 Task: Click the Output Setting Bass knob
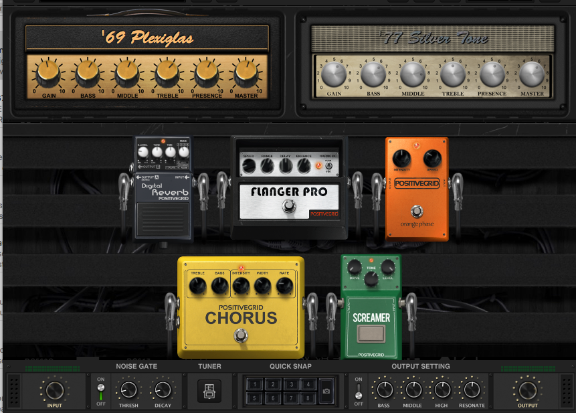(x=384, y=390)
